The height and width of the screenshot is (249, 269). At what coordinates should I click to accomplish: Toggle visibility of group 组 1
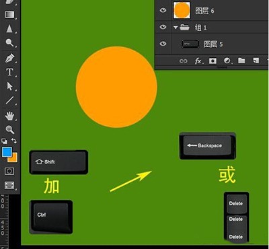click(x=163, y=27)
